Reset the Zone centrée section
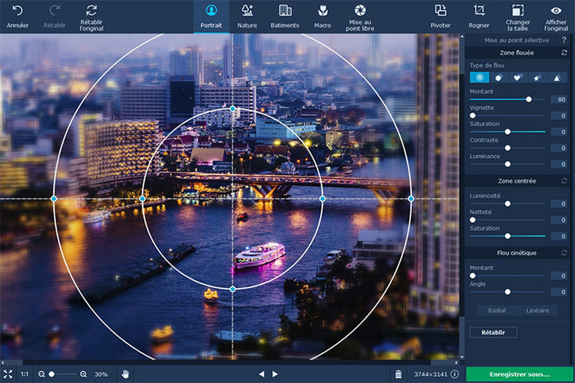The height and width of the screenshot is (383, 575). tap(564, 181)
